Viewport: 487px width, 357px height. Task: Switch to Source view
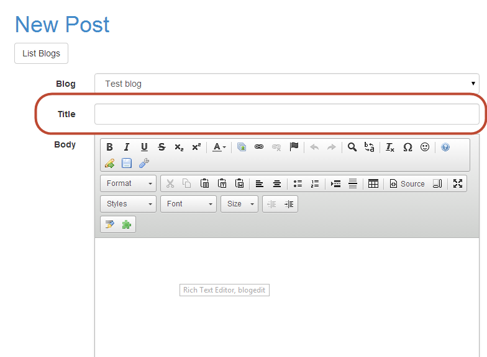[407, 183]
